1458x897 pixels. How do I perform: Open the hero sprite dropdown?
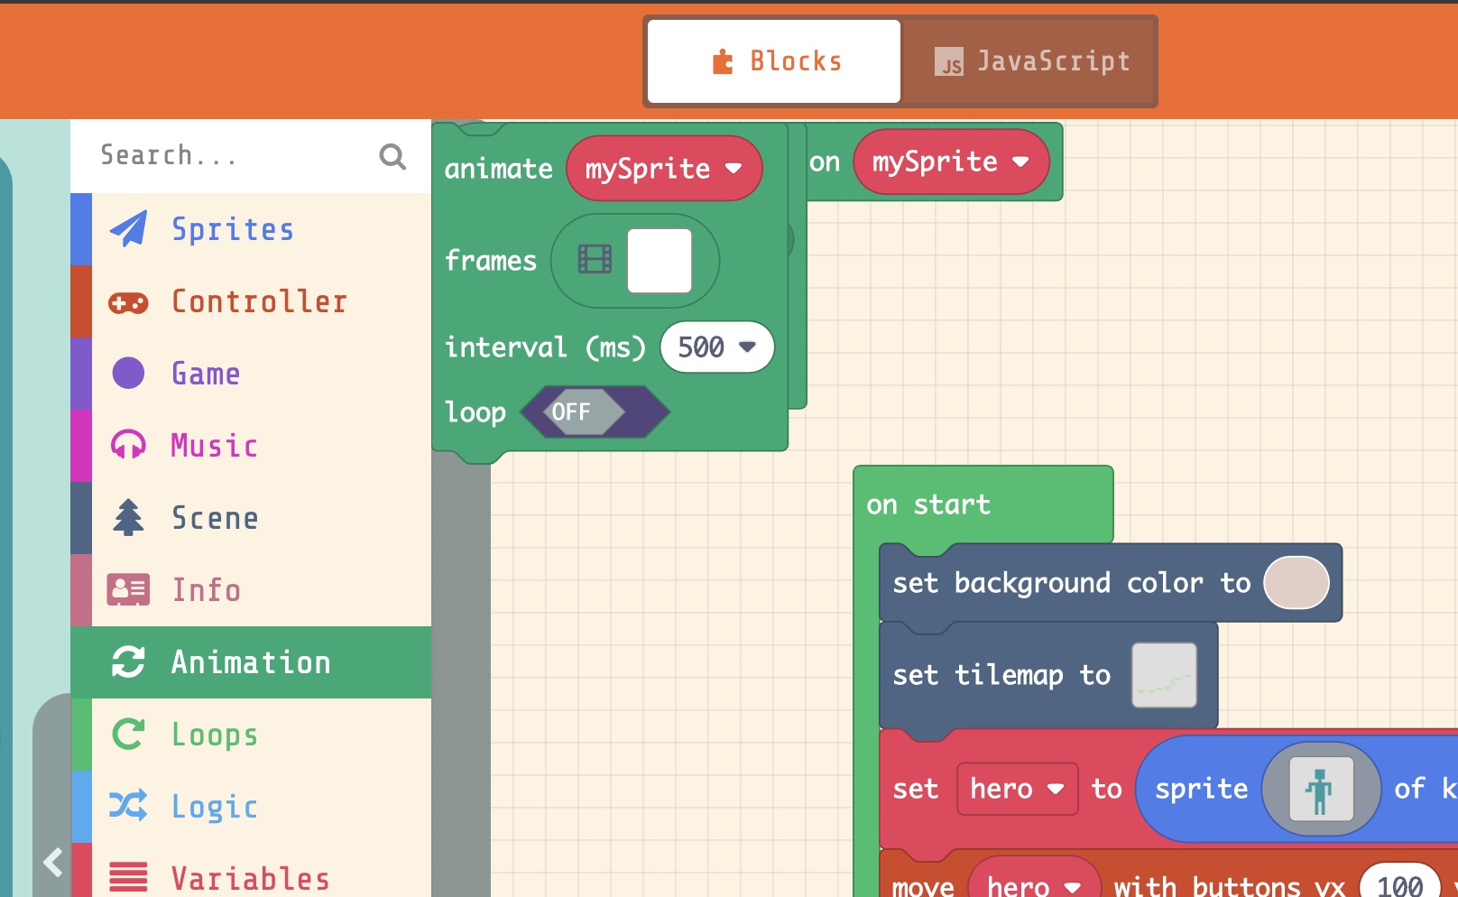tap(1017, 788)
